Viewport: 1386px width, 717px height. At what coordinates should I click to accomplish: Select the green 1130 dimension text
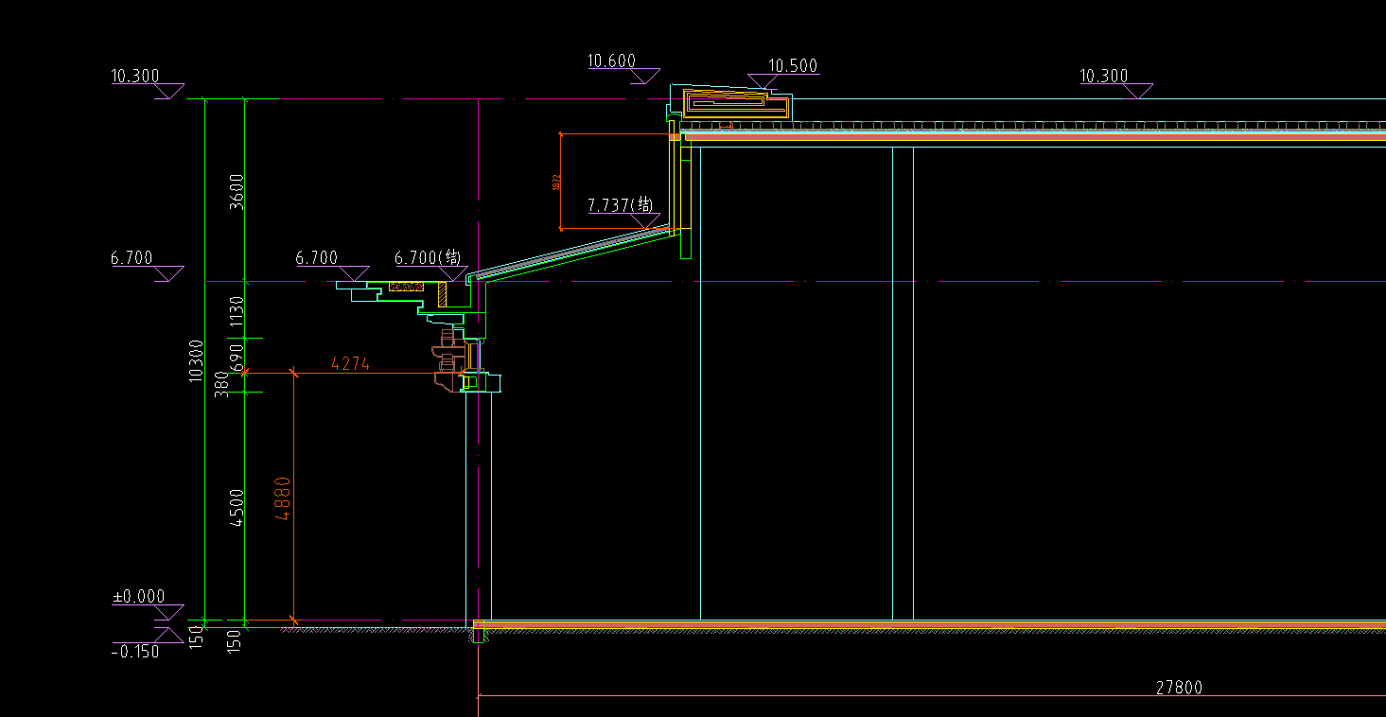pyautogui.click(x=237, y=311)
